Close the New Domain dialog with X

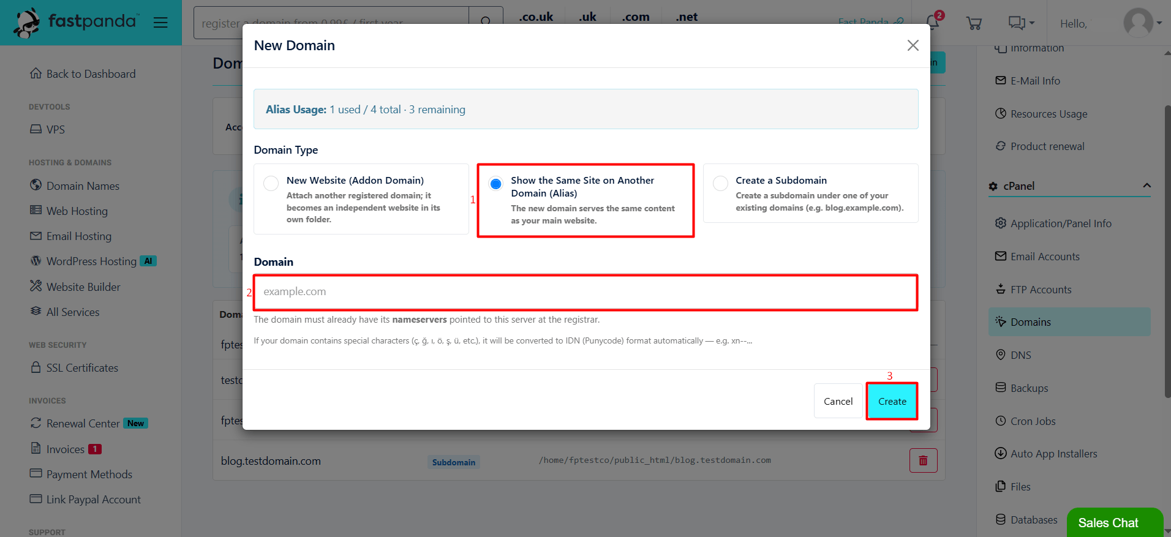913,45
